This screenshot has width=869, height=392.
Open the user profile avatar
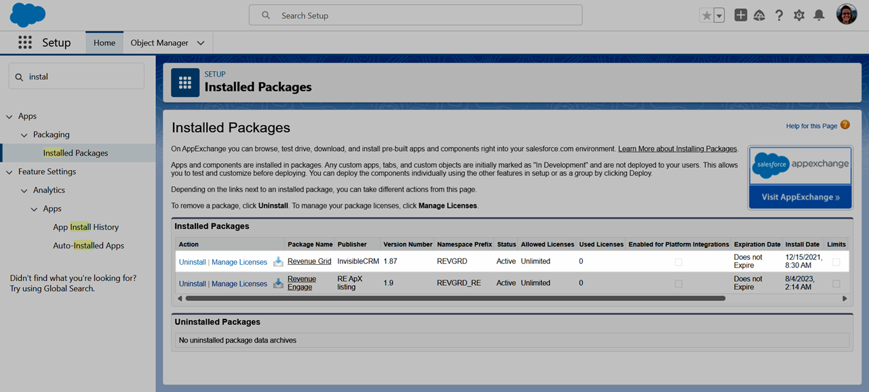[x=847, y=14]
